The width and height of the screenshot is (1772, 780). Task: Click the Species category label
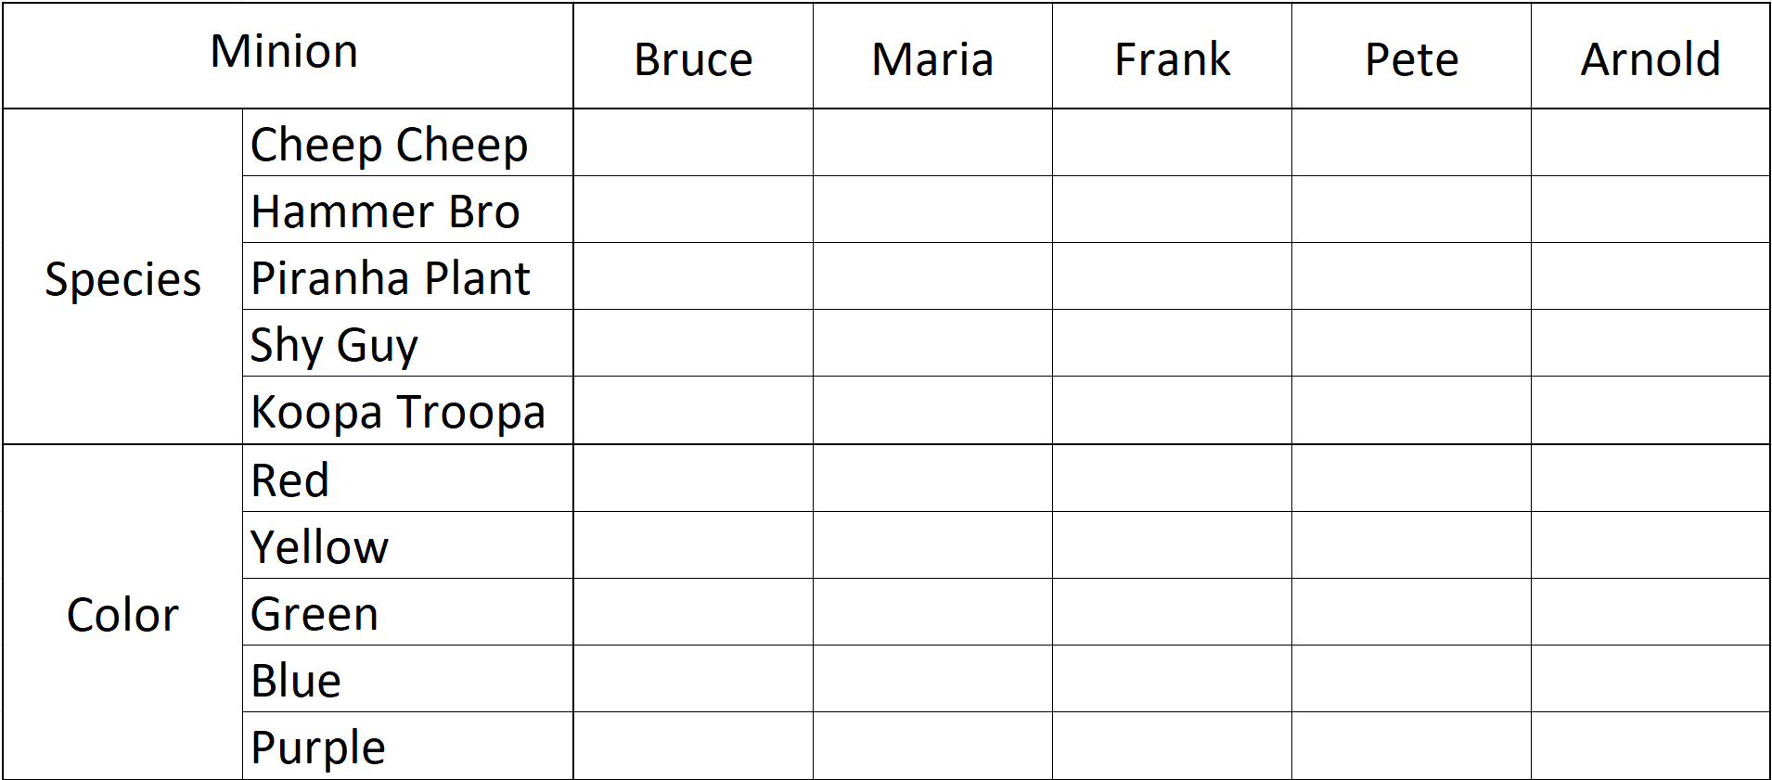coord(122,278)
